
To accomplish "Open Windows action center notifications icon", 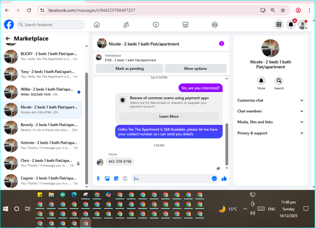I will (306, 208).
